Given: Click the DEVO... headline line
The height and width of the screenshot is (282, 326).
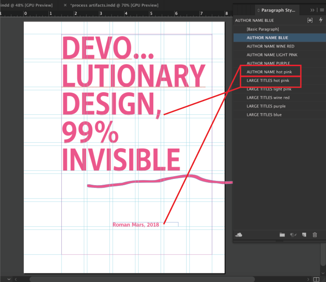Looking at the screenshot, I should pyautogui.click(x=108, y=48).
